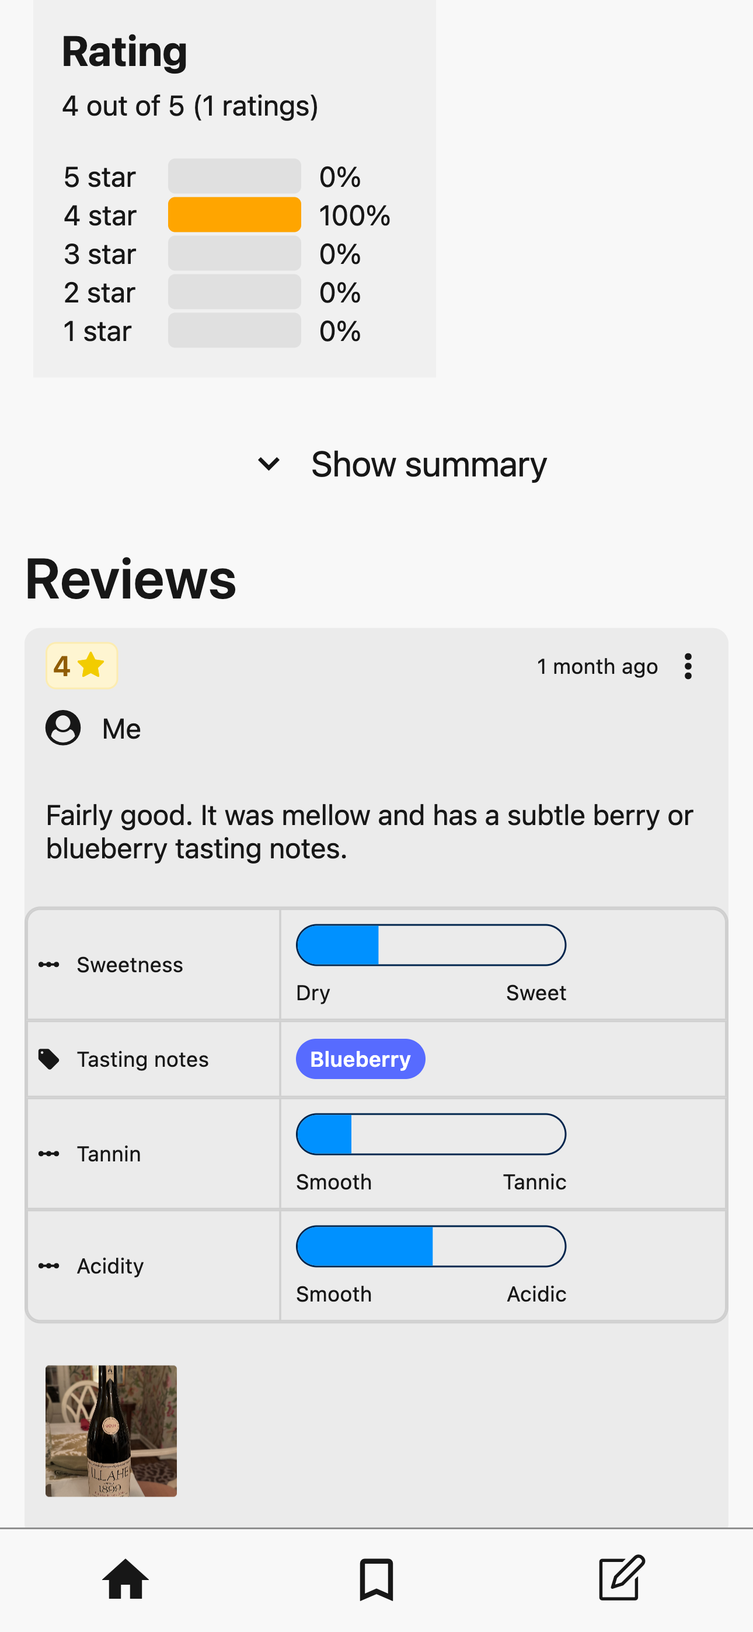
Task: Open the Bookmarks icon in bottom navigation
Action: pyautogui.click(x=376, y=1580)
